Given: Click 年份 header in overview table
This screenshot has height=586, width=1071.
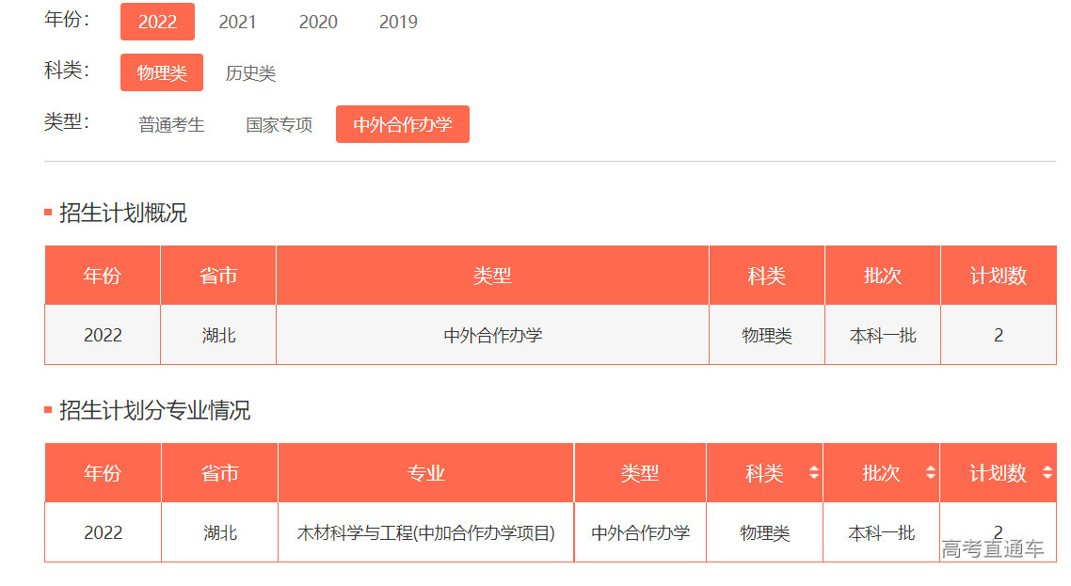Looking at the screenshot, I should 103,276.
